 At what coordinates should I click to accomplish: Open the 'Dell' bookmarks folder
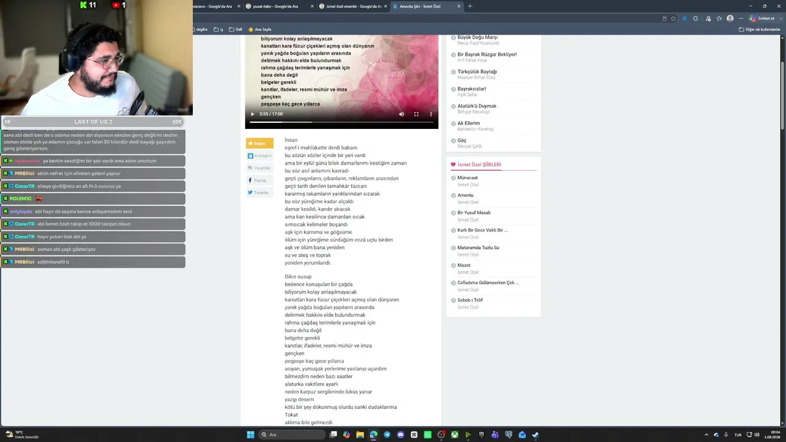pos(236,29)
